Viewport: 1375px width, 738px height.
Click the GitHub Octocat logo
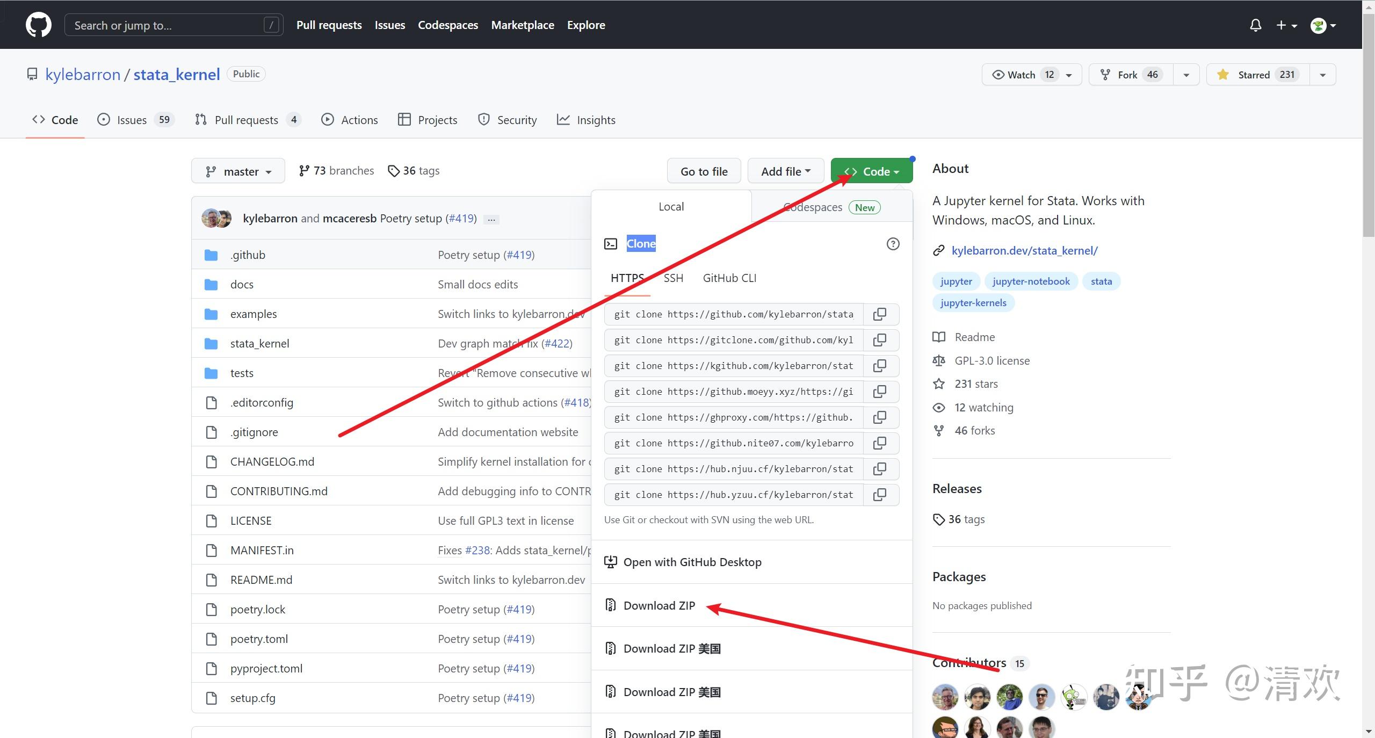click(38, 25)
